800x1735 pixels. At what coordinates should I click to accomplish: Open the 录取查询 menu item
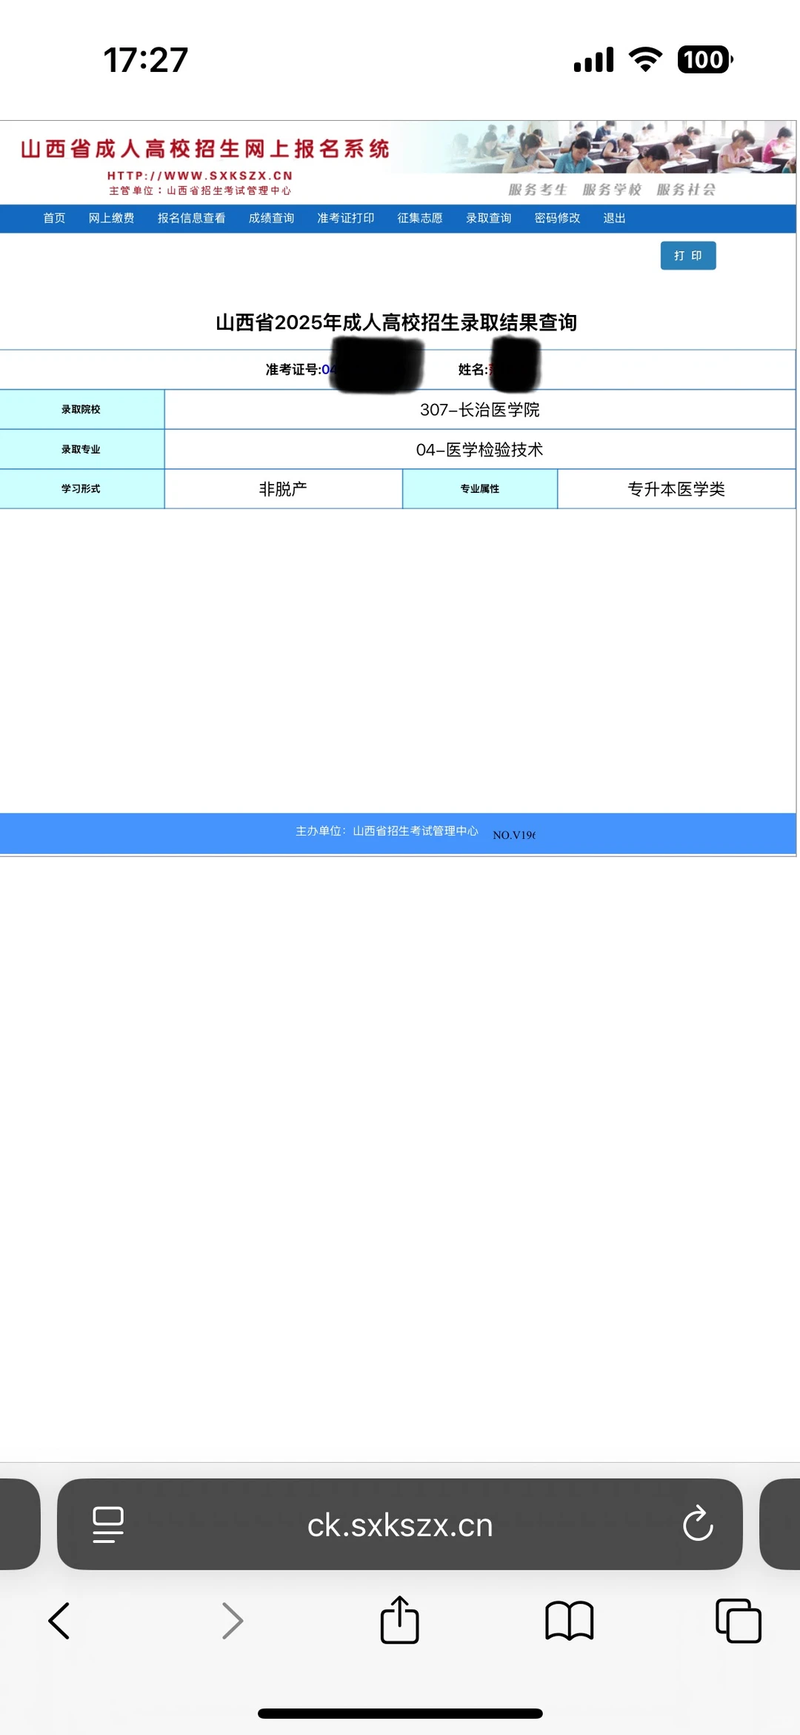click(x=488, y=218)
